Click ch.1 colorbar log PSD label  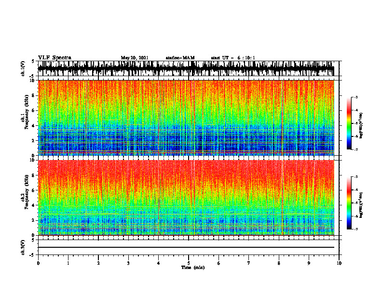click(361, 126)
